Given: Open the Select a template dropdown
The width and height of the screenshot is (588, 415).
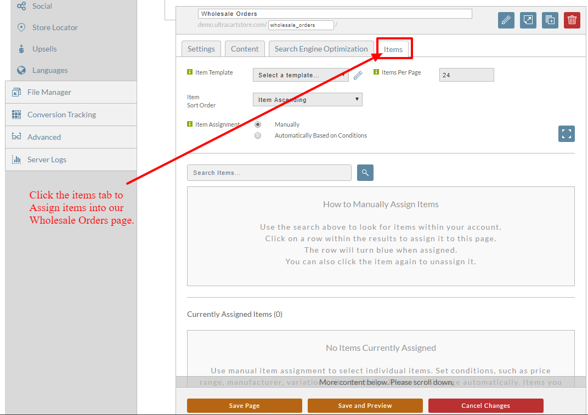Looking at the screenshot, I should [x=301, y=75].
